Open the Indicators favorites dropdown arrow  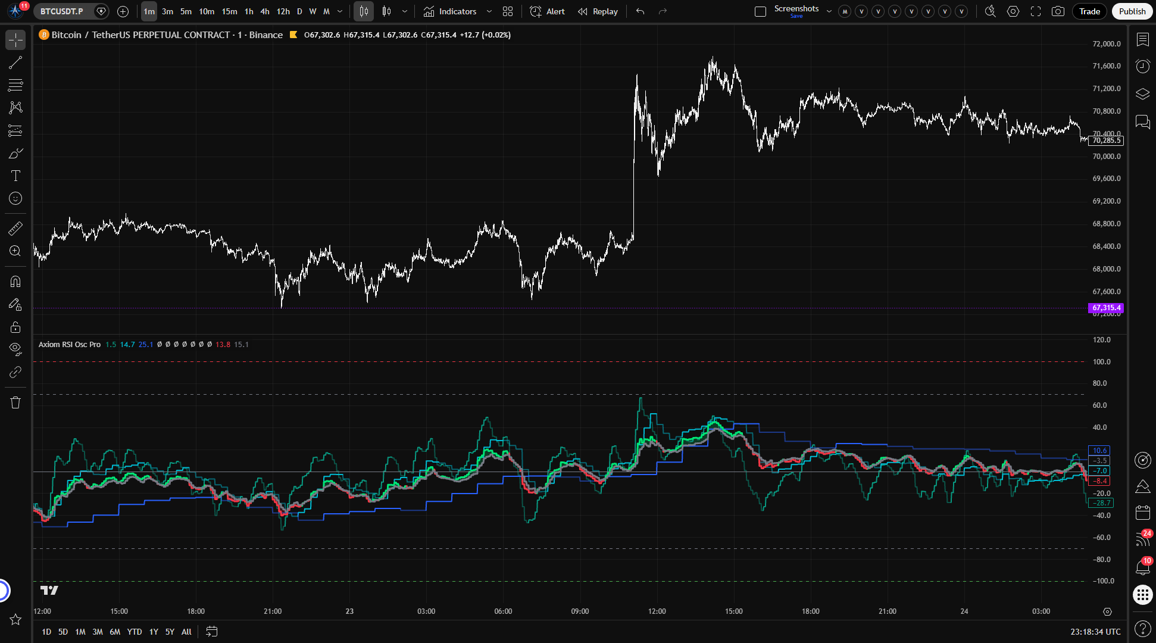coord(489,11)
